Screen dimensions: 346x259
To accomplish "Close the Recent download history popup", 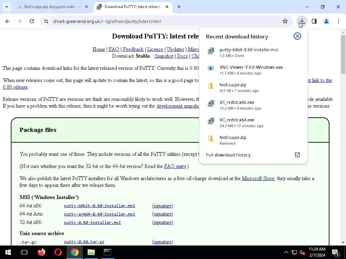I will click(x=297, y=36).
